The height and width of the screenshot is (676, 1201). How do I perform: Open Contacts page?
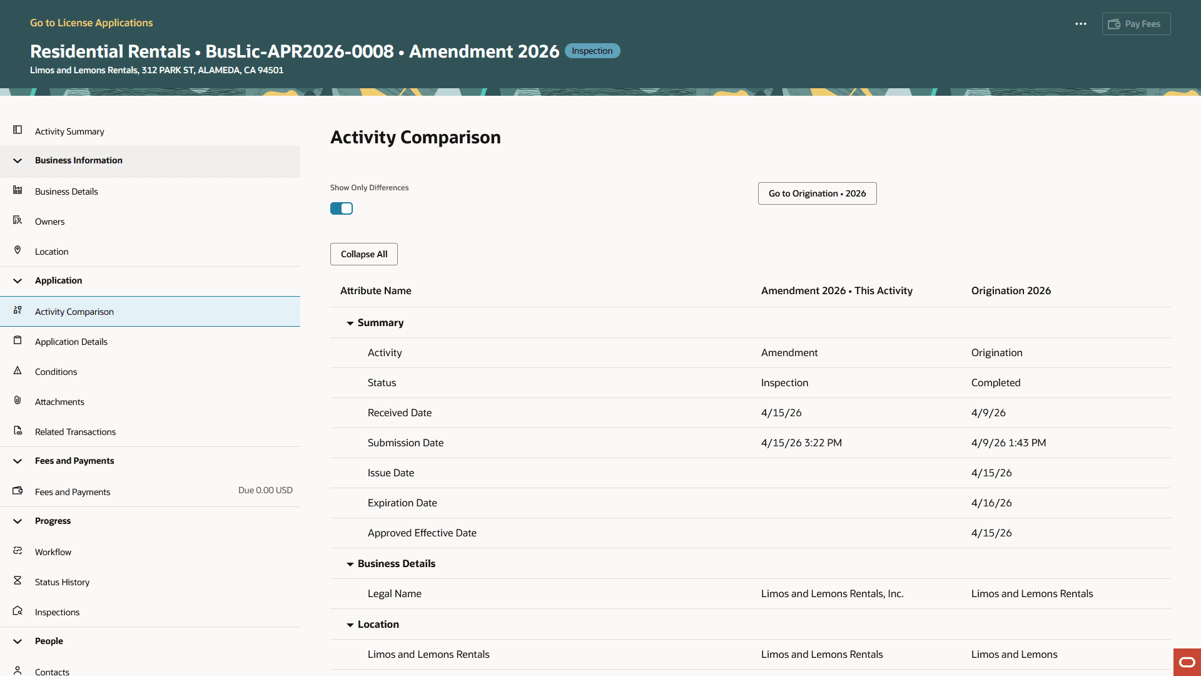pyautogui.click(x=52, y=672)
